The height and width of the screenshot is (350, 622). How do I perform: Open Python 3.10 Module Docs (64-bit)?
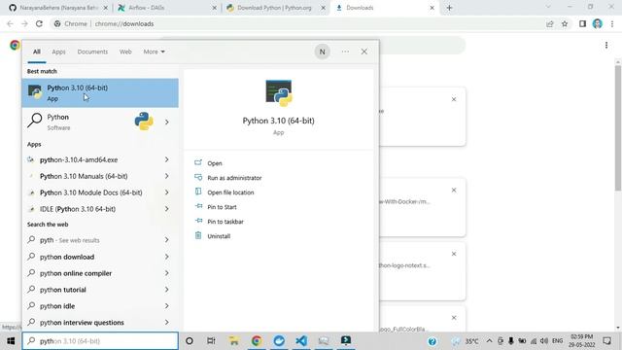point(92,192)
